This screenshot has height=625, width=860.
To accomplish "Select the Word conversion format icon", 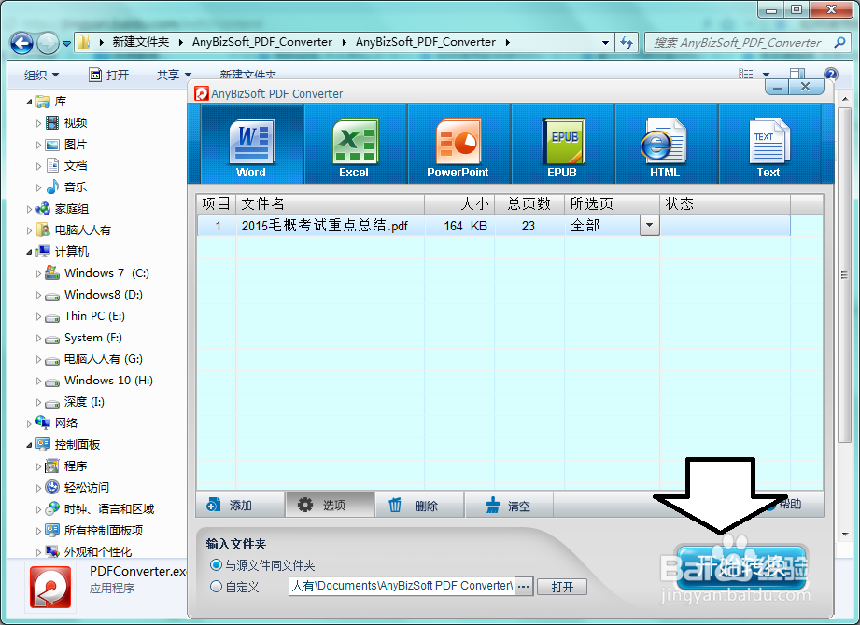I will 252,144.
